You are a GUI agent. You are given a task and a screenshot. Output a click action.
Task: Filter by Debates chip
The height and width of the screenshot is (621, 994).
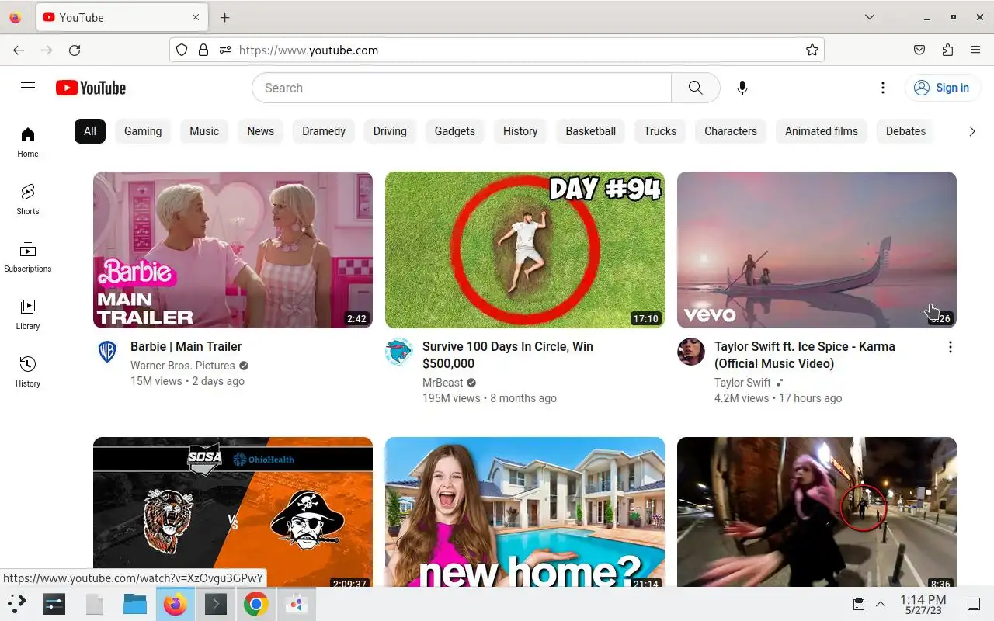905,131
